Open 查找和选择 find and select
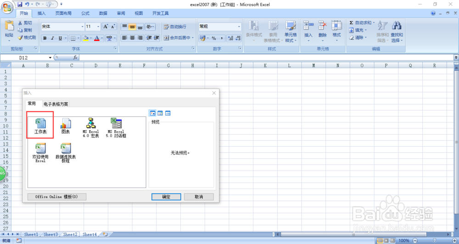The height and width of the screenshot is (244, 459). (x=397, y=32)
